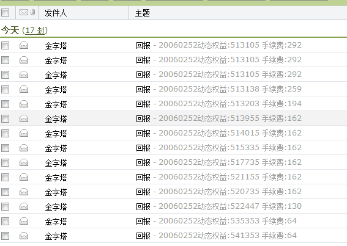Check the box for mail with 动态权益:513203
This screenshot has height=246, width=347.
[x=5, y=104]
